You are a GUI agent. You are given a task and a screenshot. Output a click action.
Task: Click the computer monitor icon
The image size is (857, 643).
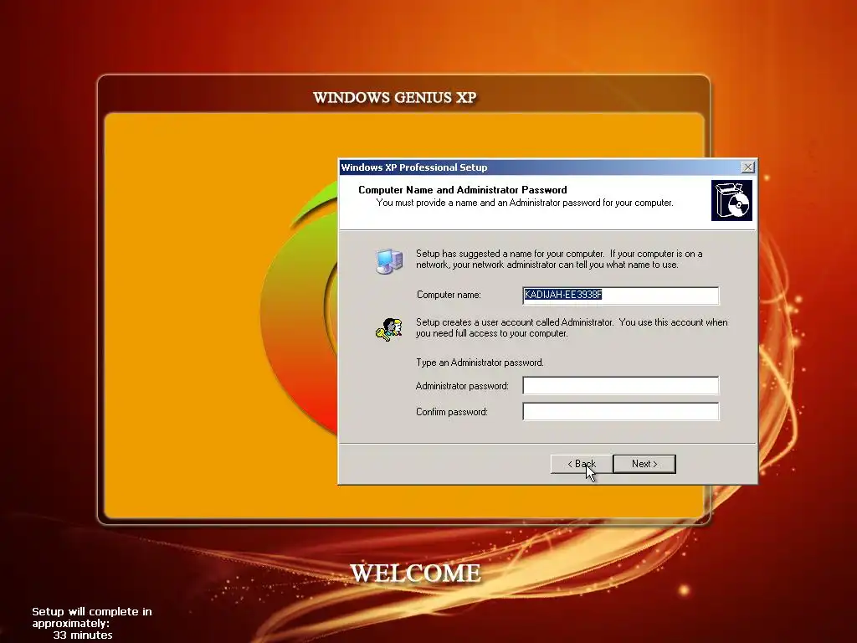pyautogui.click(x=389, y=261)
